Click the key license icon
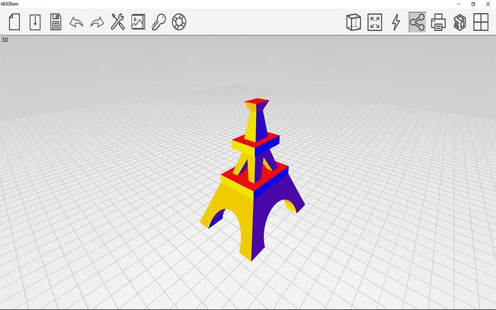 click(x=159, y=22)
